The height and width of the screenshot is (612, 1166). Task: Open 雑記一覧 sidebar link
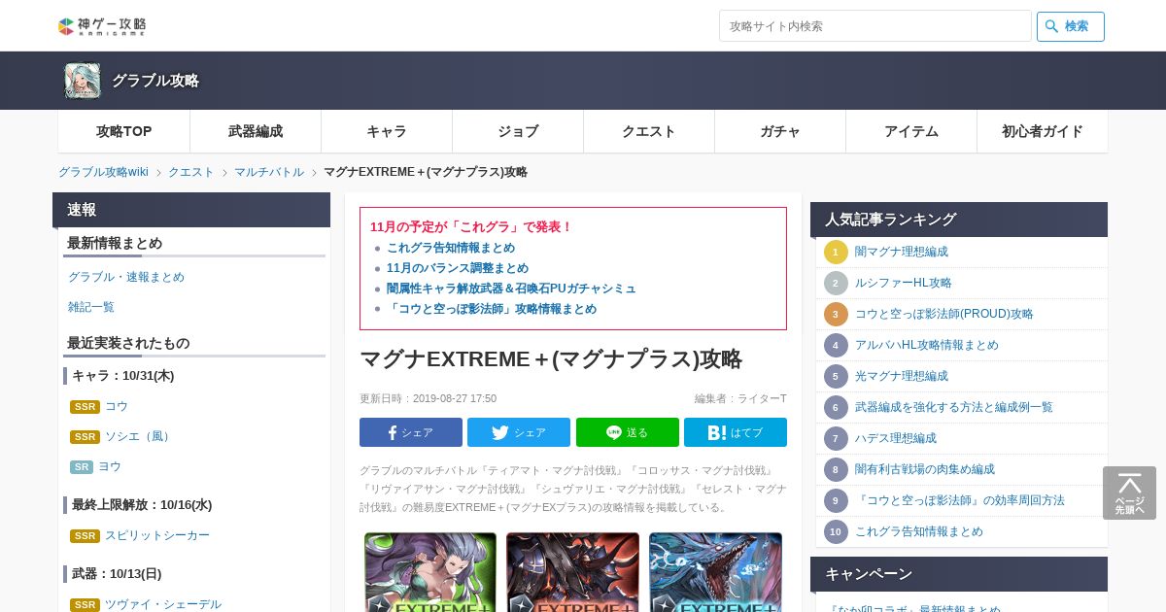click(x=91, y=307)
